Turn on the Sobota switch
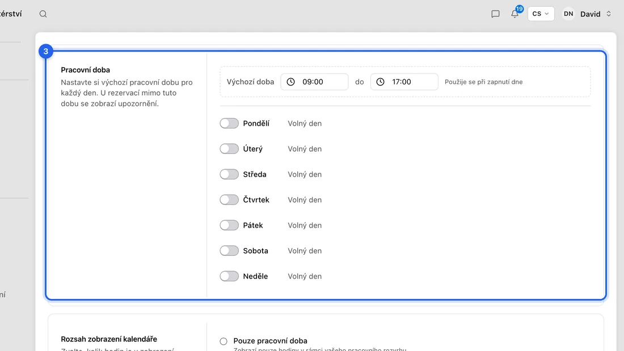The image size is (624, 351). click(229, 251)
